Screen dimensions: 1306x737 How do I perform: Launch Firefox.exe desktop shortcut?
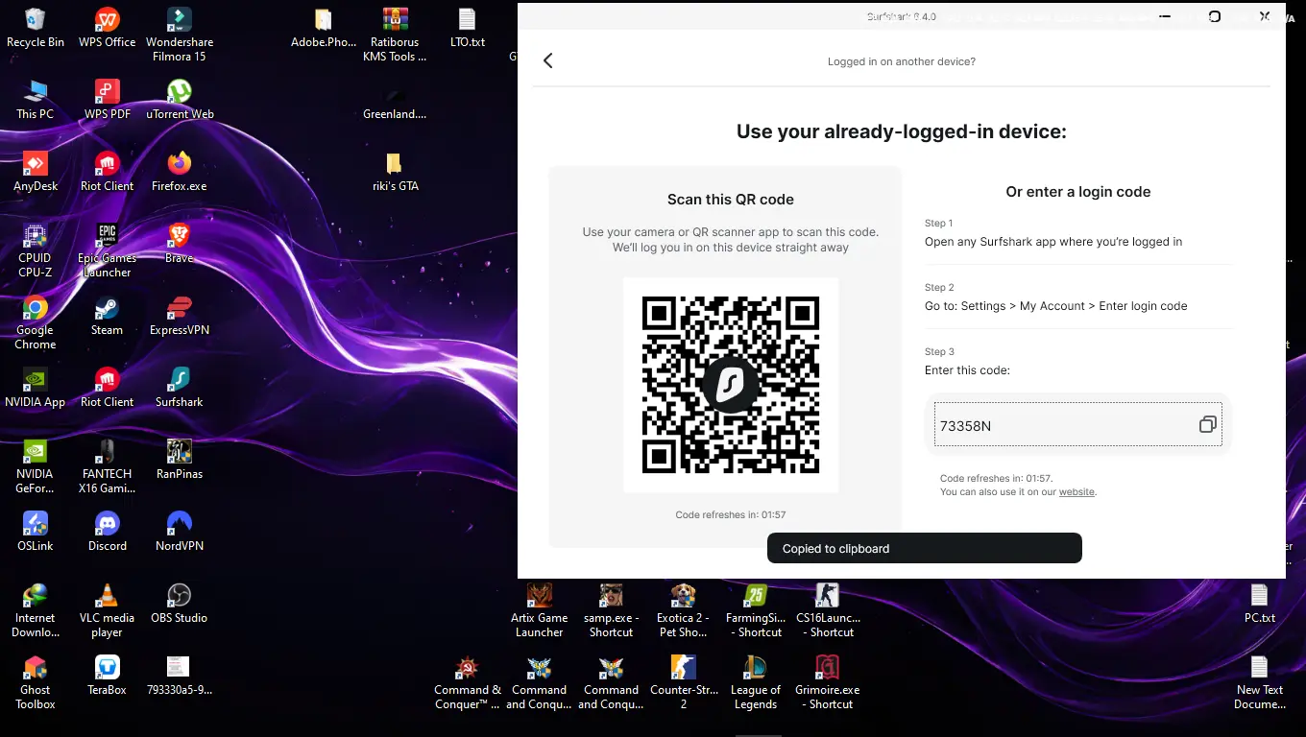pyautogui.click(x=180, y=172)
